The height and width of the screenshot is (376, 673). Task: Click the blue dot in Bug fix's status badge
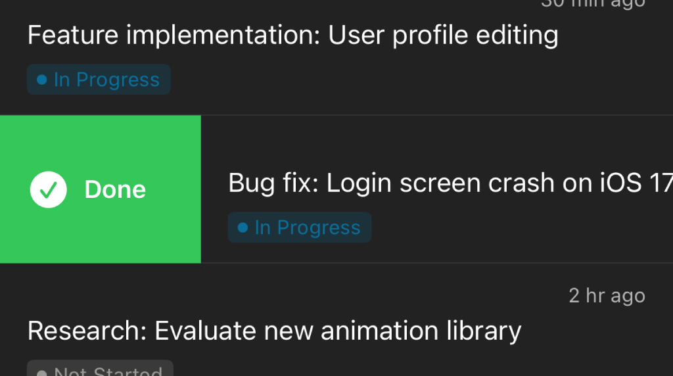pos(243,227)
